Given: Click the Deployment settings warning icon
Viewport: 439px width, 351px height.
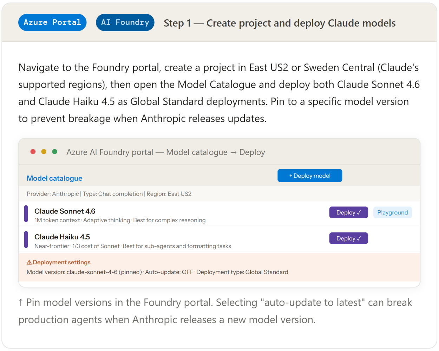Looking at the screenshot, I should pyautogui.click(x=29, y=262).
